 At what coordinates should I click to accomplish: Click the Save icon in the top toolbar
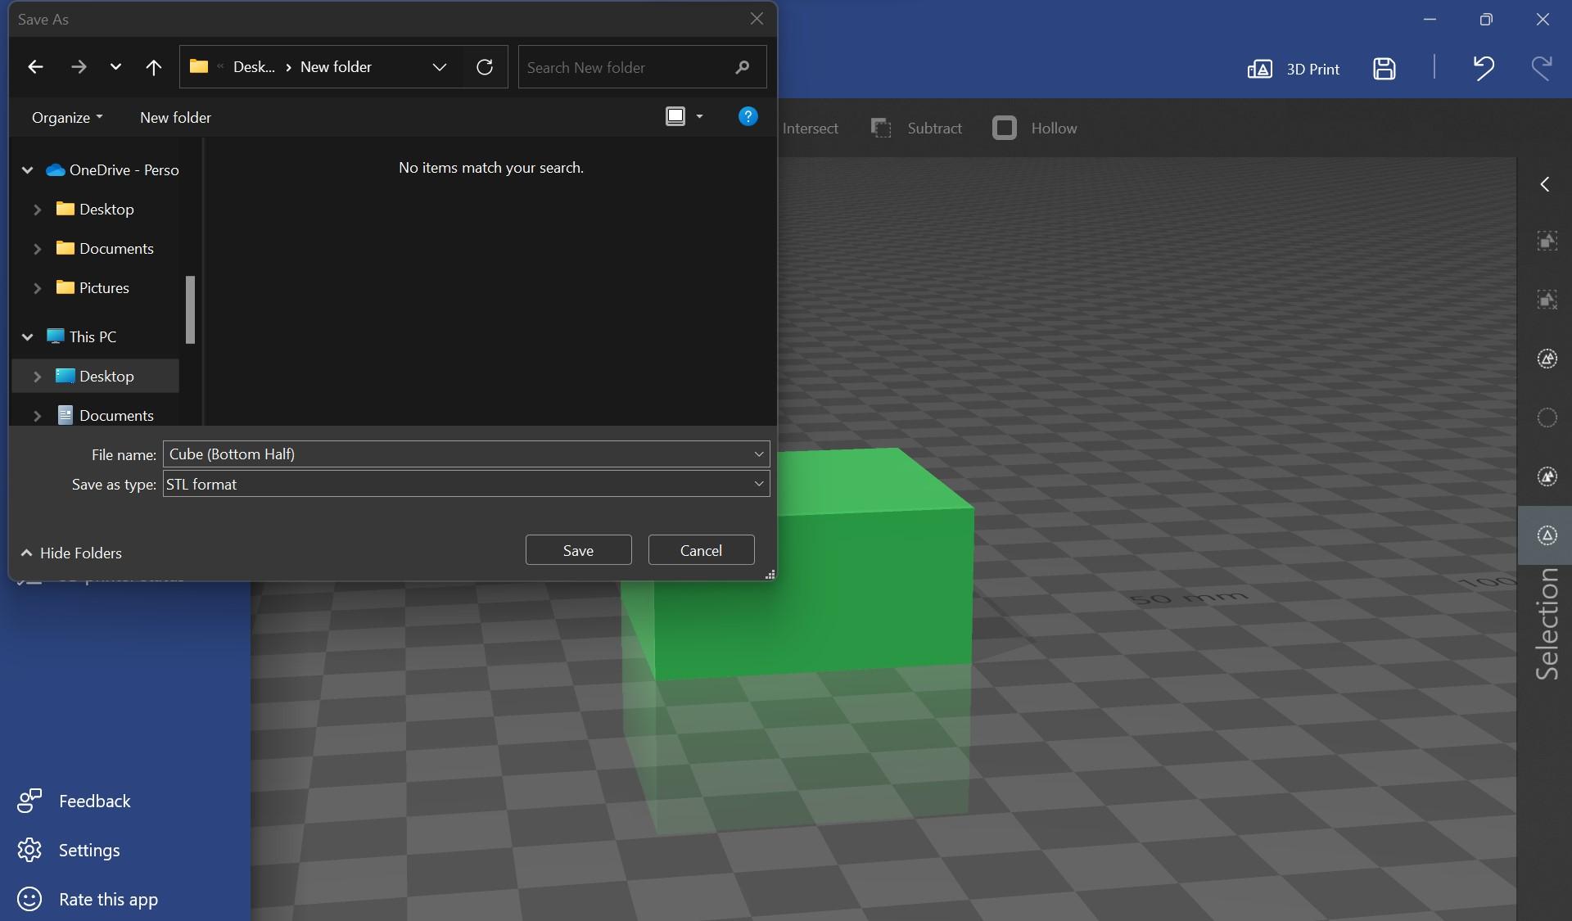1385,69
